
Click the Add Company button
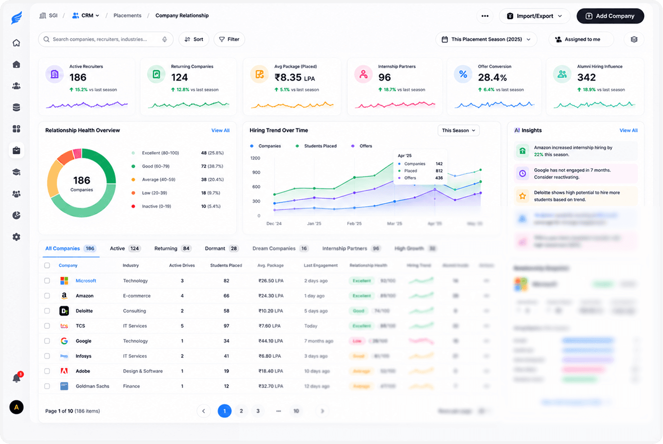(x=610, y=16)
